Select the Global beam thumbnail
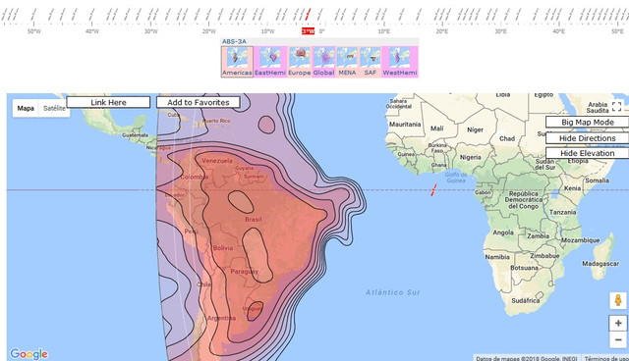 click(x=323, y=62)
